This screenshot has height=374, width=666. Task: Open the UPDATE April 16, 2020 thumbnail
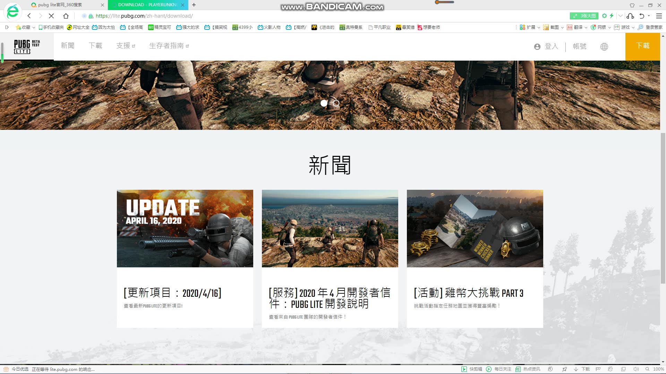point(185,229)
